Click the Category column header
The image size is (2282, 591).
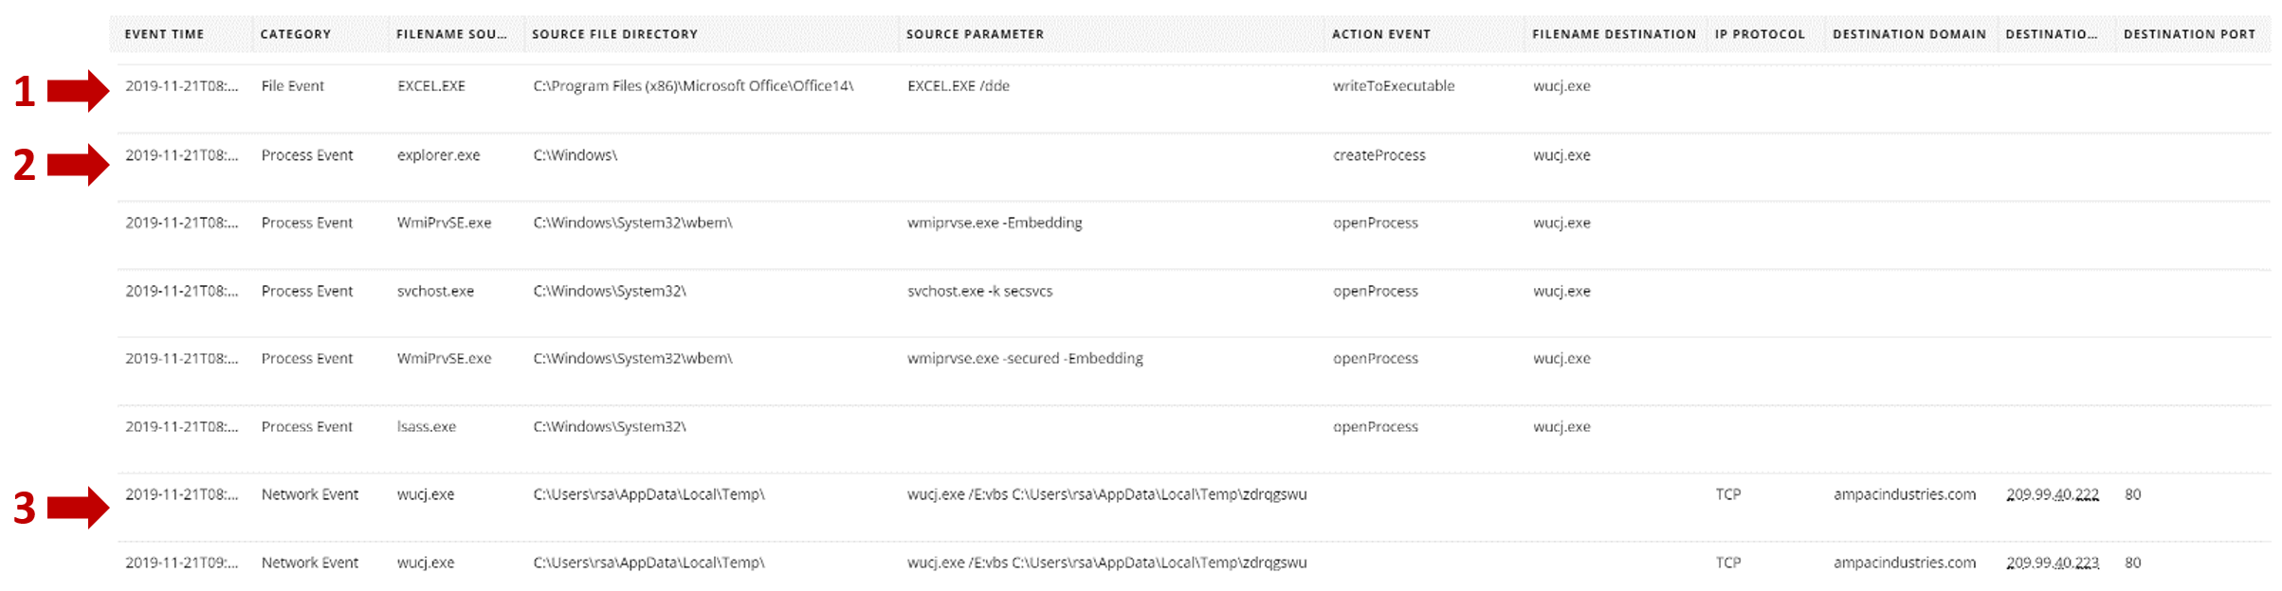(x=296, y=34)
